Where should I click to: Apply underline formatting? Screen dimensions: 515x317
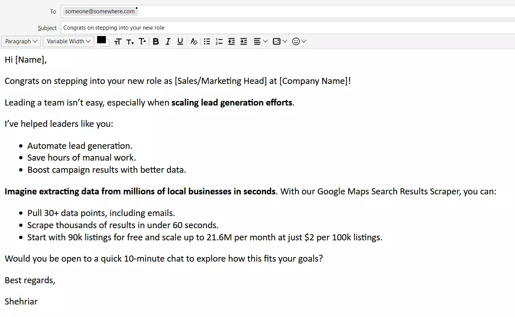tap(180, 41)
